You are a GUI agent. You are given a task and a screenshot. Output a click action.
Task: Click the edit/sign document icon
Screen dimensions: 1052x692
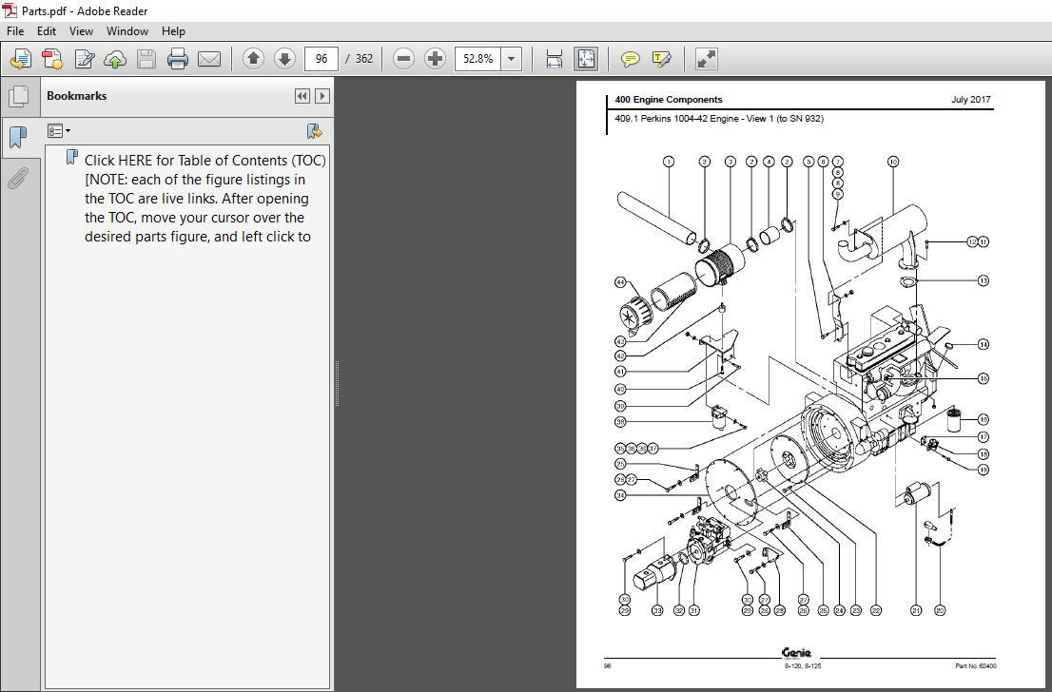tap(85, 59)
